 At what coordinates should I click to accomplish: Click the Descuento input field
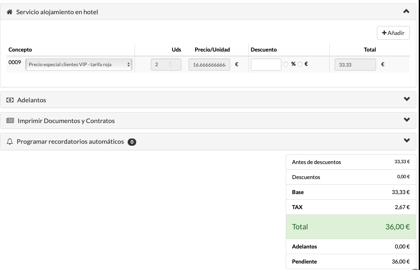click(x=266, y=65)
